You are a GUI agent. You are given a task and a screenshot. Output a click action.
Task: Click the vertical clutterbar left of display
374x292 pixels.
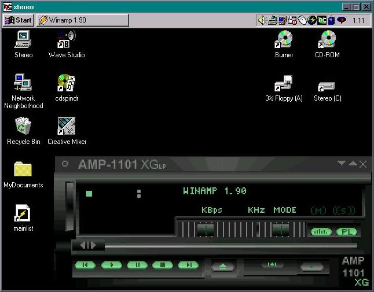coord(69,206)
